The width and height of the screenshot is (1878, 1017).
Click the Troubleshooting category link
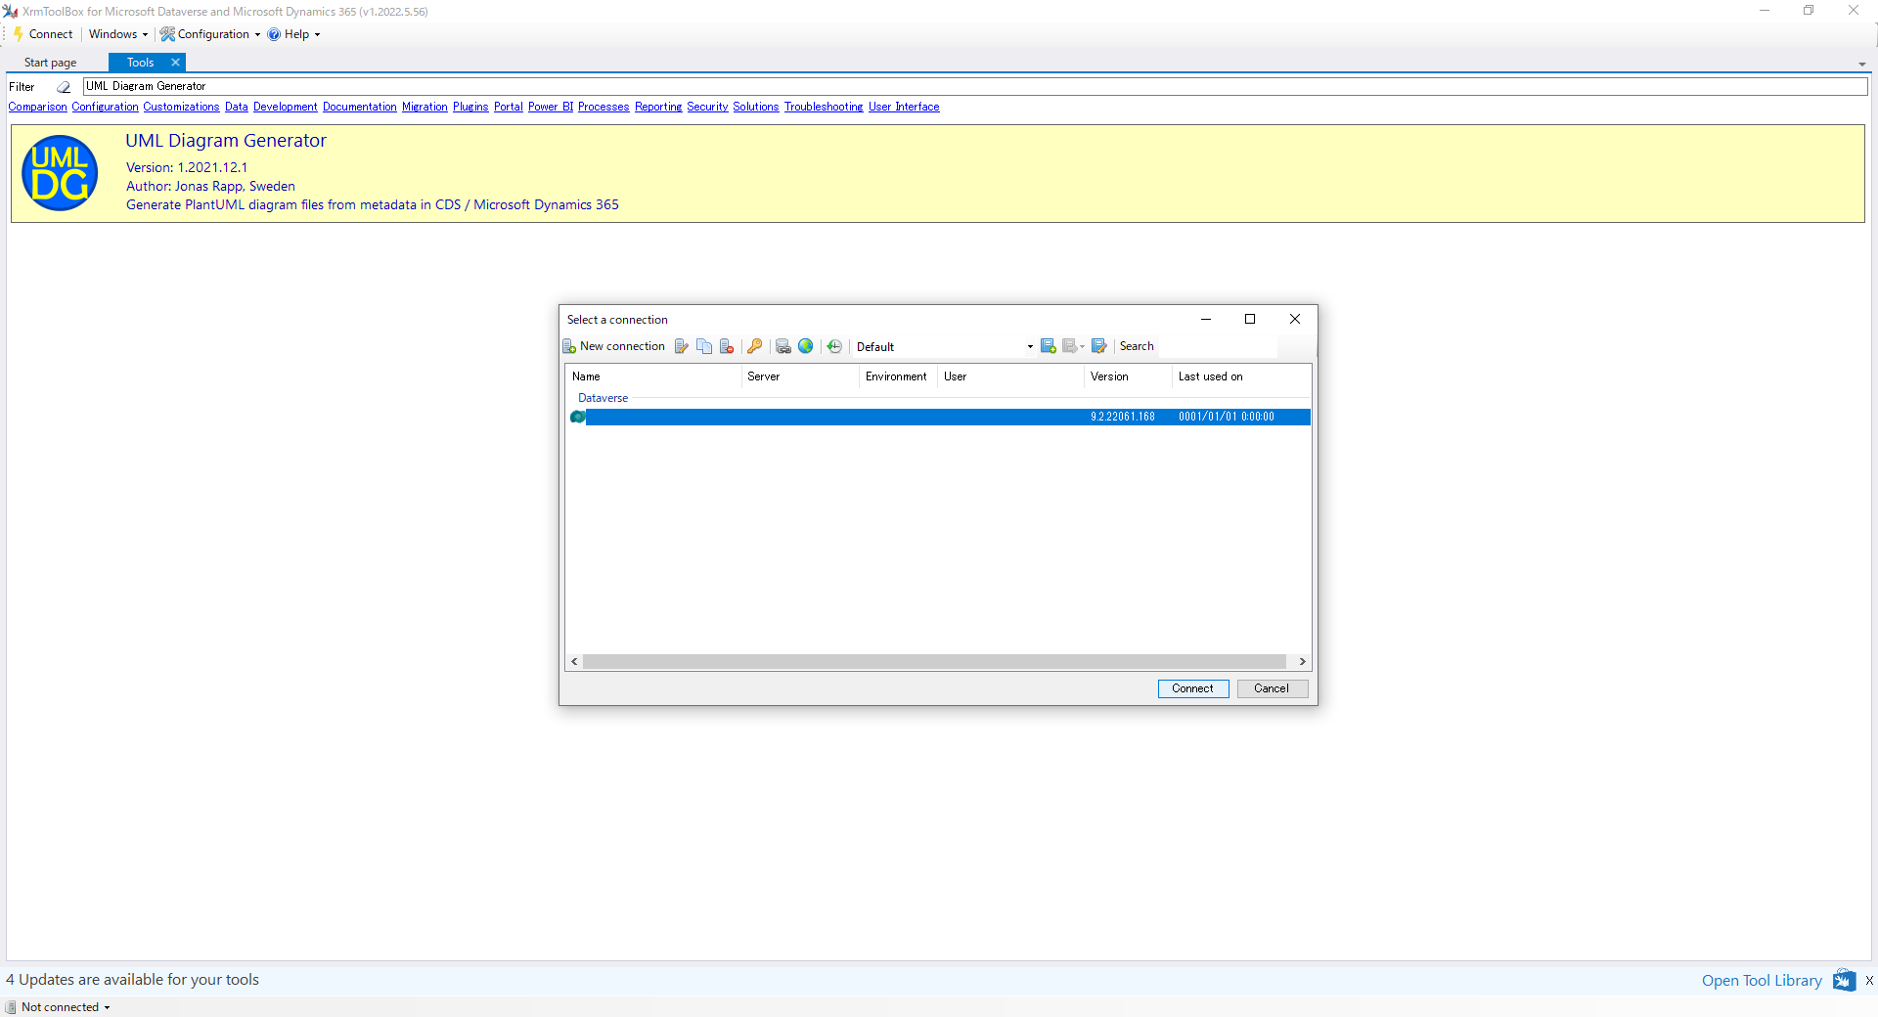click(823, 107)
